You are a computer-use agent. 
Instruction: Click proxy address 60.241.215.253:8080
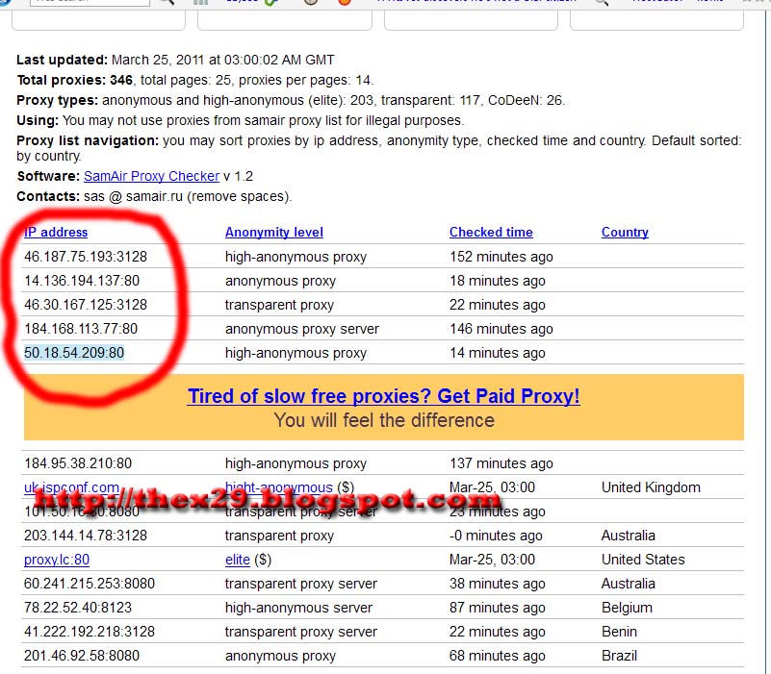tap(90, 584)
